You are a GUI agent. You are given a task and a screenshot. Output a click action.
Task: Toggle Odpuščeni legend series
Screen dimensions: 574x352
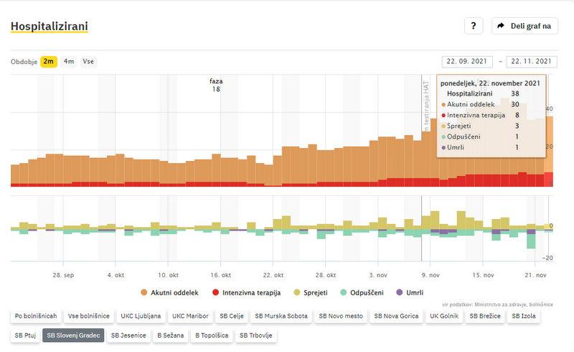[x=363, y=292]
